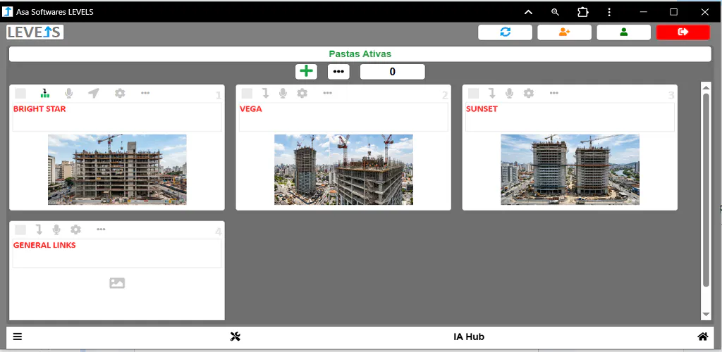This screenshot has height=352, width=722.
Task: Click VEGA levels down-arrow icon
Action: coord(266,94)
